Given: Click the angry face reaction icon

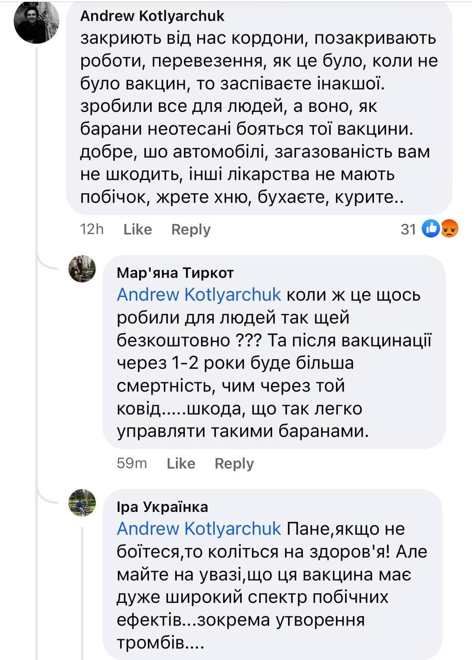Looking at the screenshot, I should pos(447,229).
